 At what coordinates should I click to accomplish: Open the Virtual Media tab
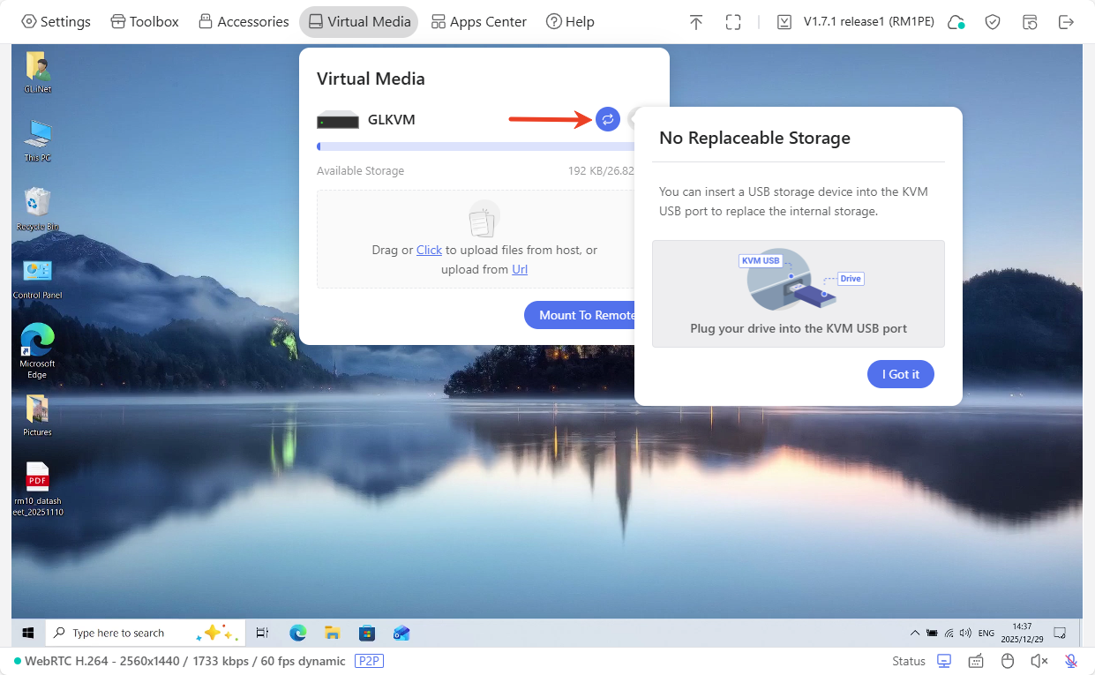coord(358,21)
